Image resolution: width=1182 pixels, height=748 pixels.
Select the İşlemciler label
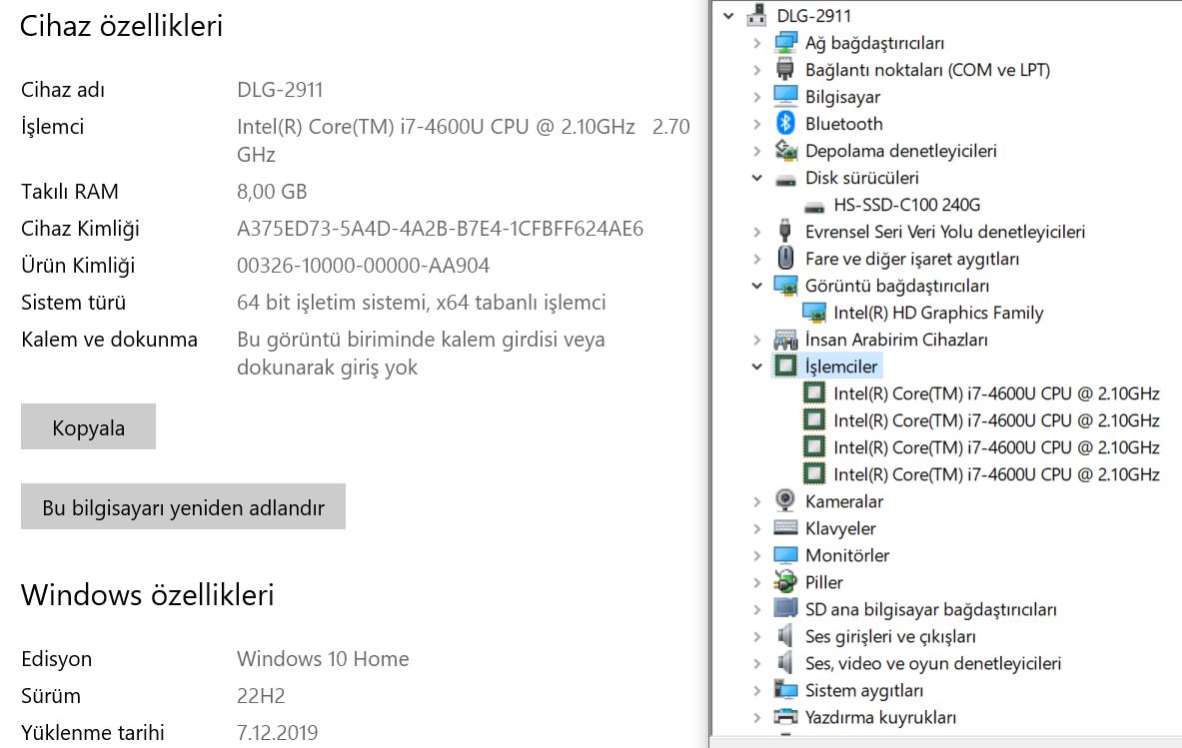841,367
